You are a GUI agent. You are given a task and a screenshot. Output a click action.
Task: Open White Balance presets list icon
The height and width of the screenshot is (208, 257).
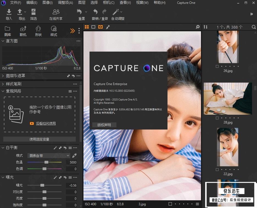tap(70, 148)
